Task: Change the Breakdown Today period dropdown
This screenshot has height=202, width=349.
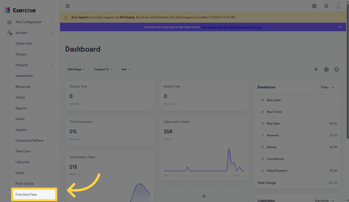Action: [x=328, y=87]
